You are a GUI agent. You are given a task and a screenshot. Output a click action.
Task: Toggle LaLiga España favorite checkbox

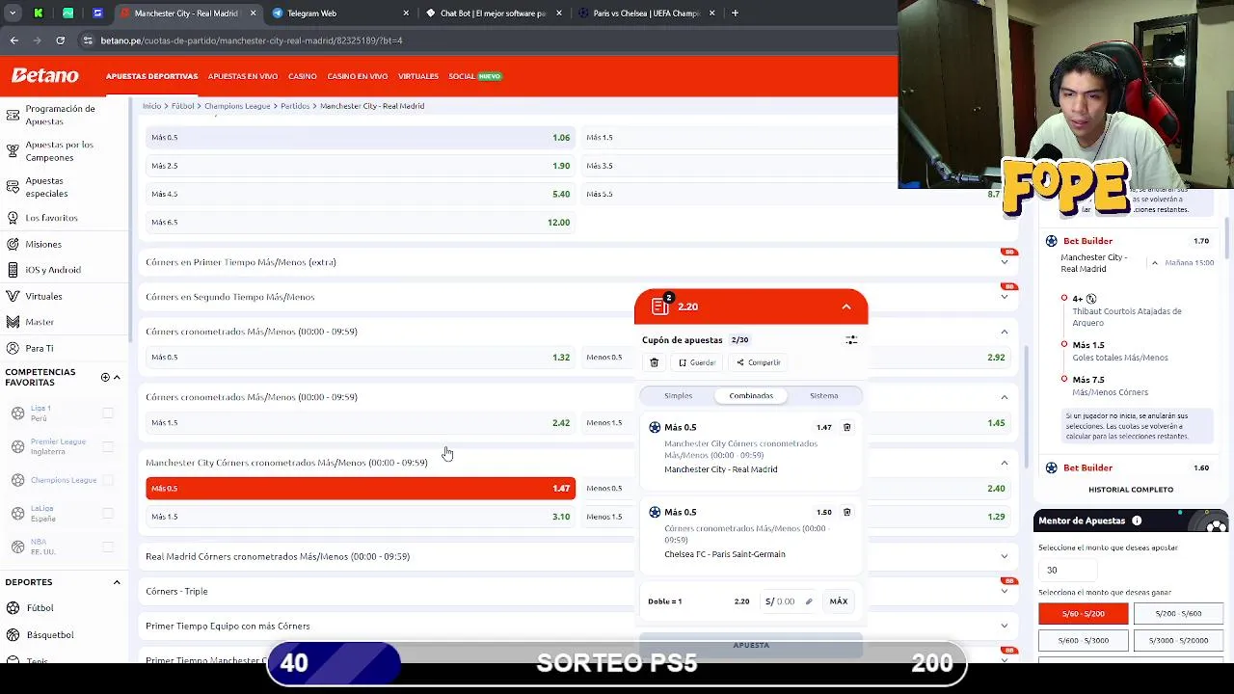coord(108,514)
